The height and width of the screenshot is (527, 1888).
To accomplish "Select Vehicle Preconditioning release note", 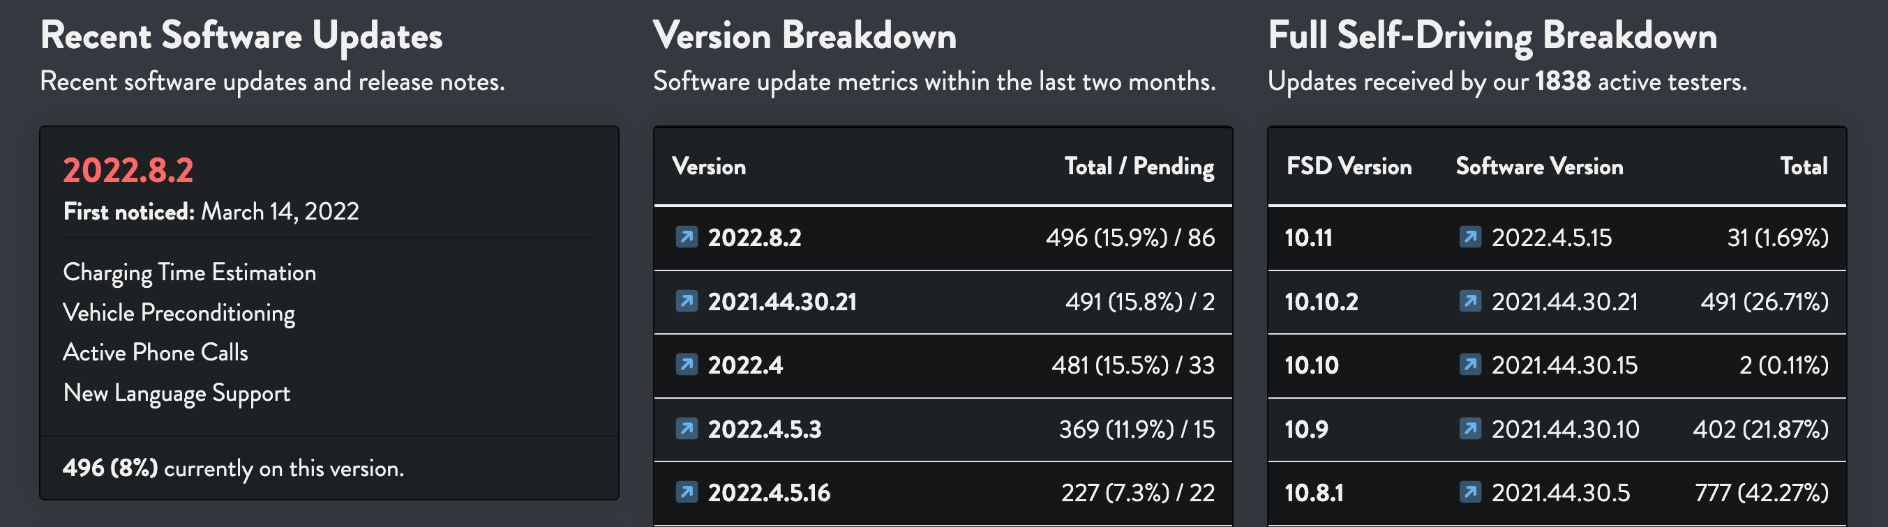I will [x=179, y=313].
